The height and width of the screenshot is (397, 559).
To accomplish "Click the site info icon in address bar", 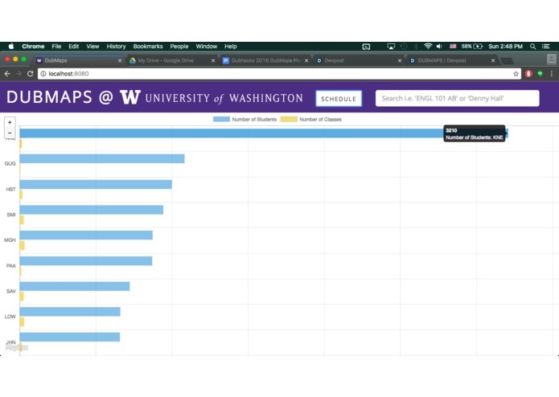I will tap(43, 74).
